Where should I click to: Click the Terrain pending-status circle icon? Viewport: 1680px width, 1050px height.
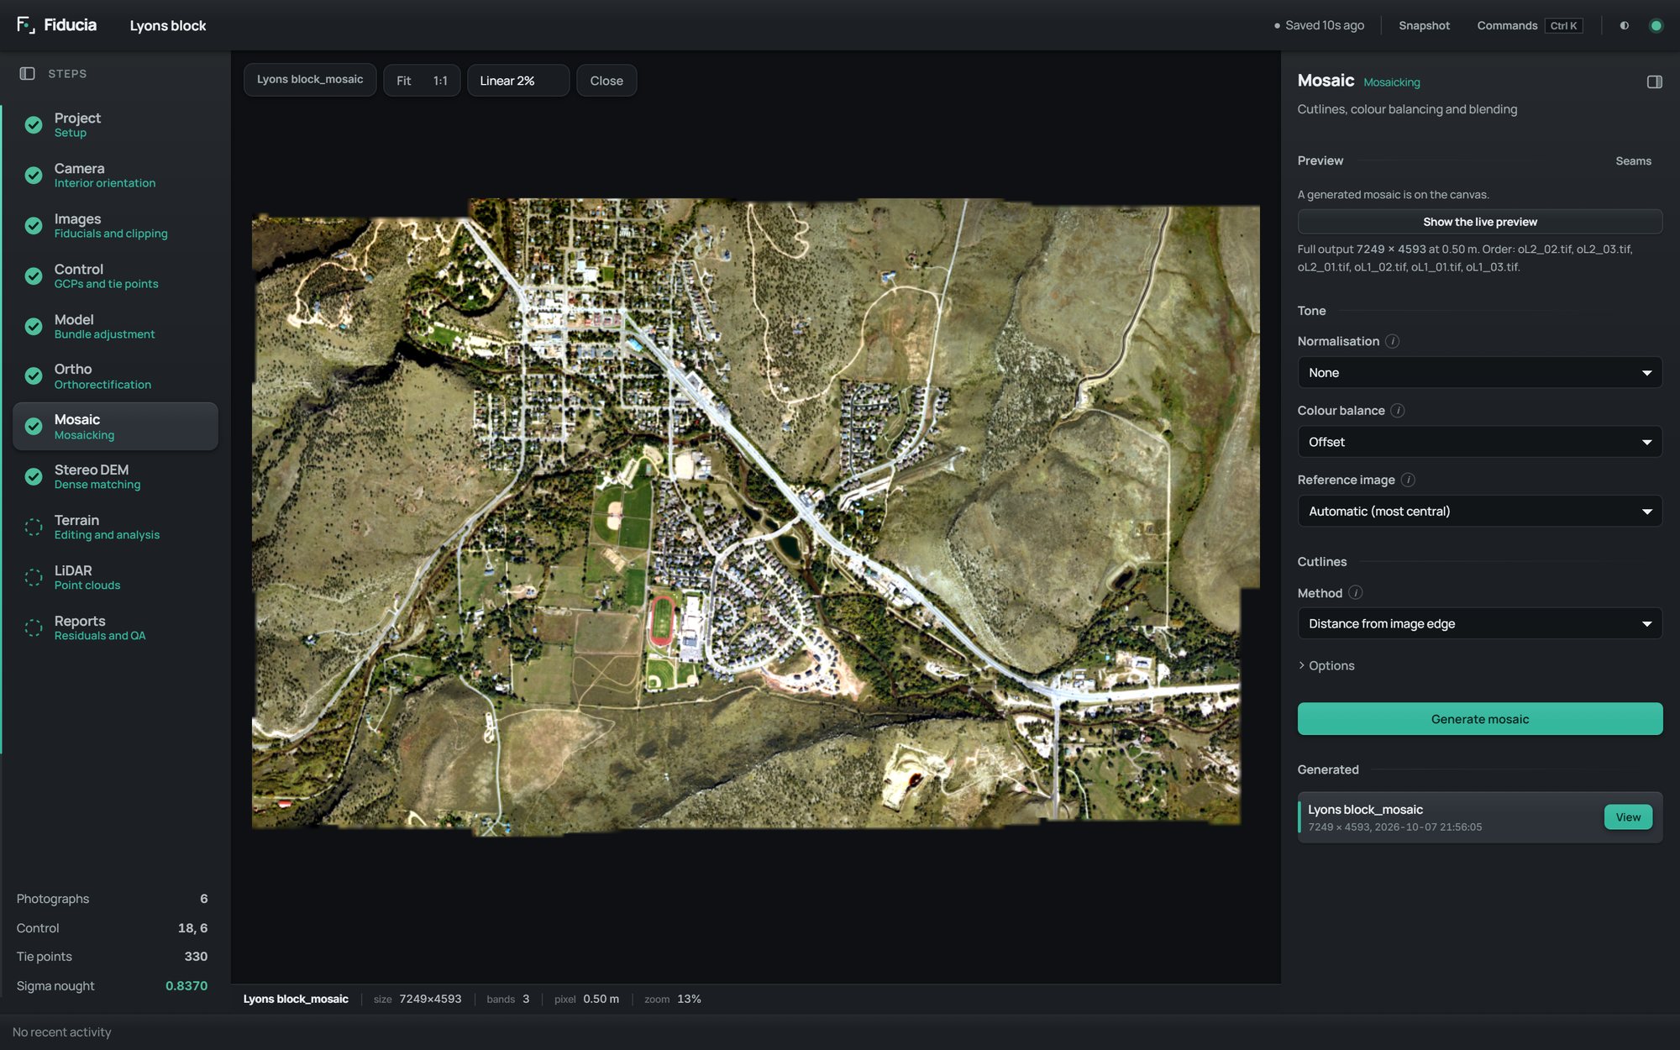click(34, 527)
